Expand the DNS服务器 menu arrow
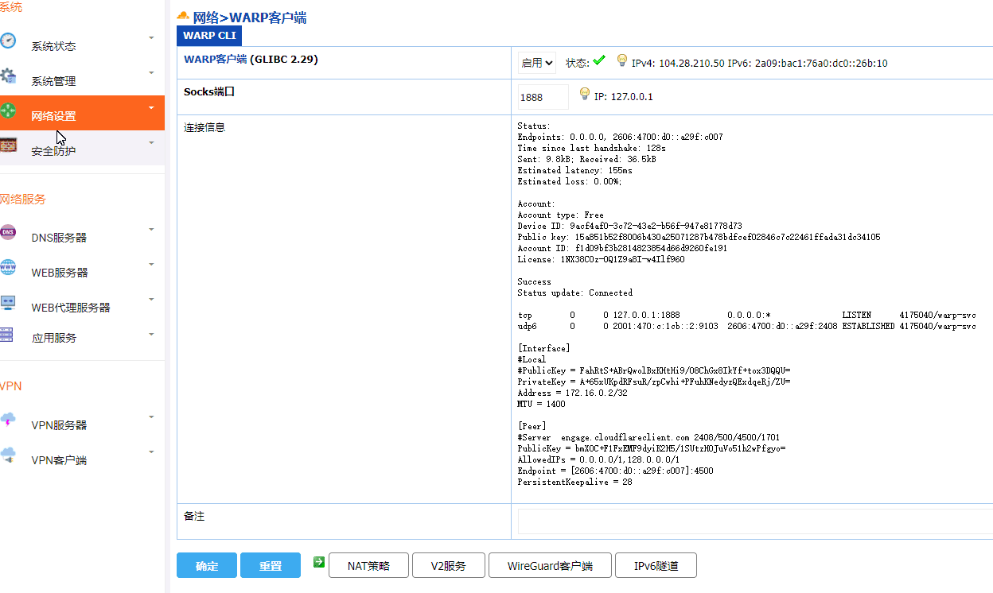The width and height of the screenshot is (993, 593). point(151,230)
